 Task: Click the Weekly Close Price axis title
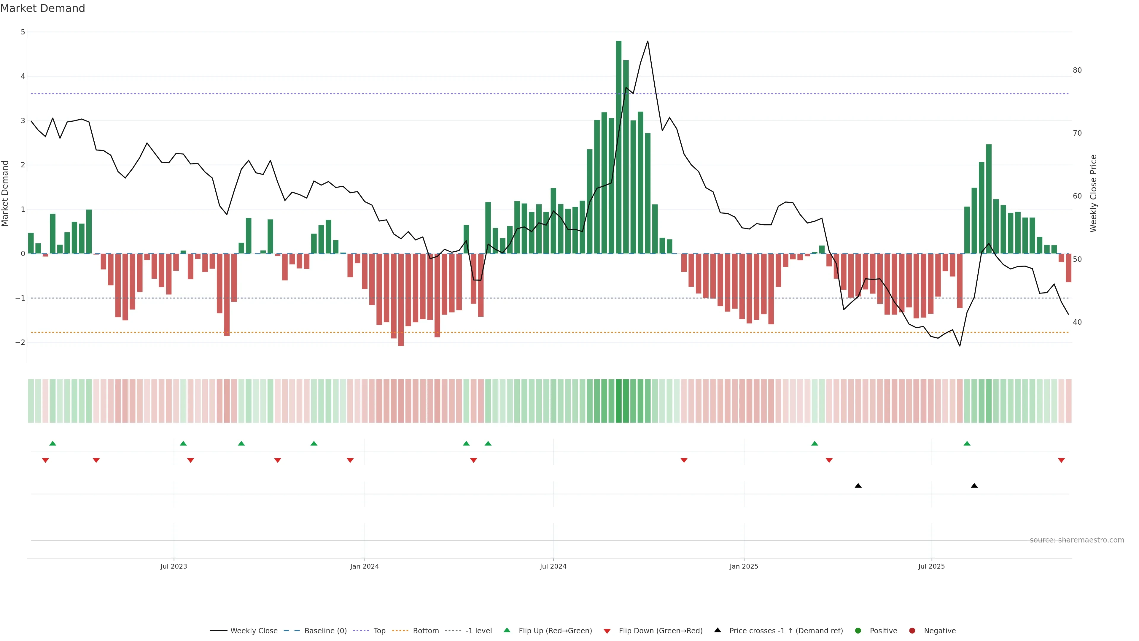click(x=1093, y=193)
